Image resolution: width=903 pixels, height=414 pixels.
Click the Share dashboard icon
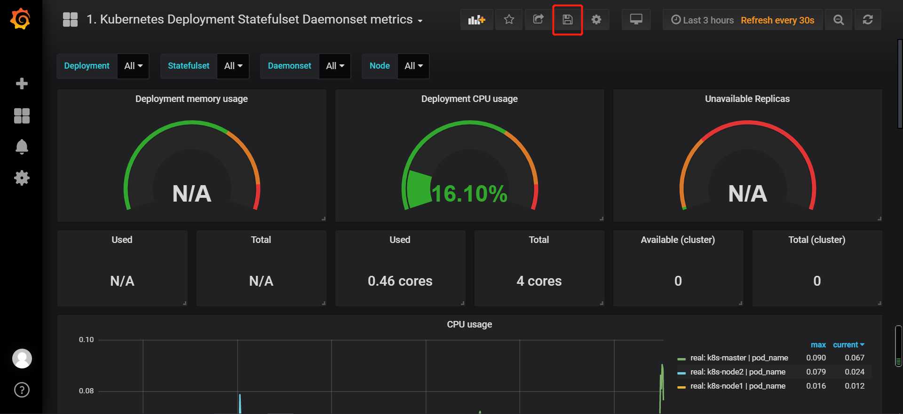(538, 20)
